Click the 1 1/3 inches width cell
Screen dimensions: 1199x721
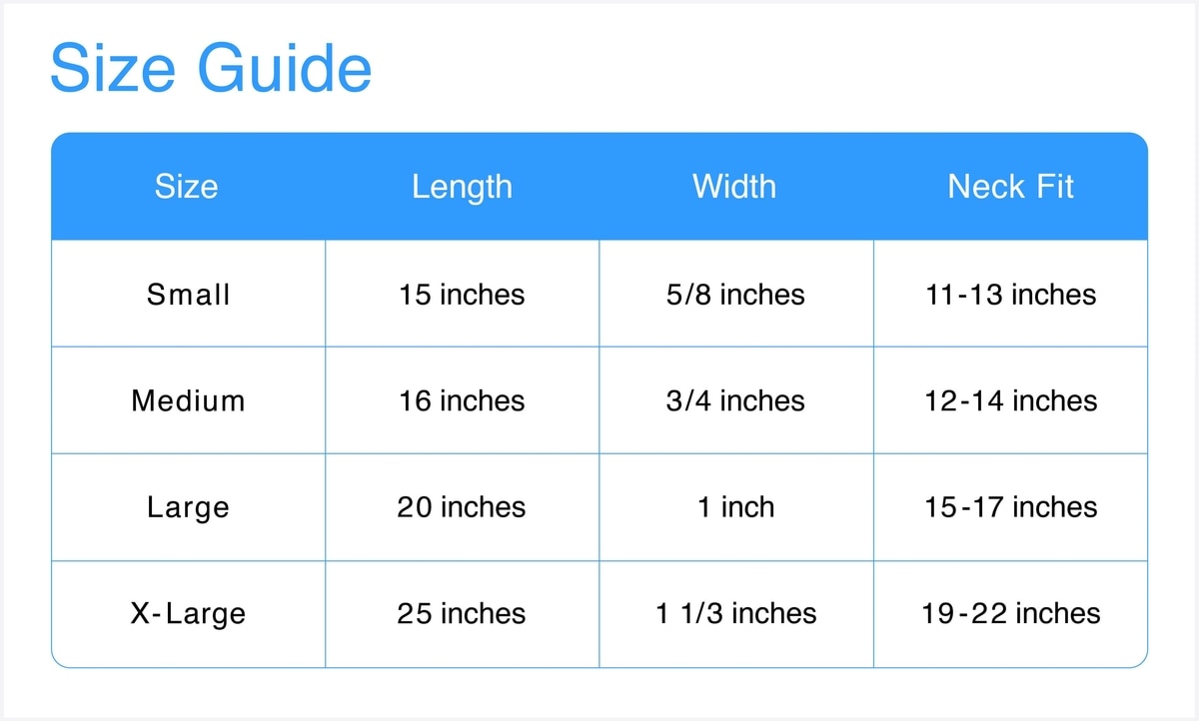(735, 613)
